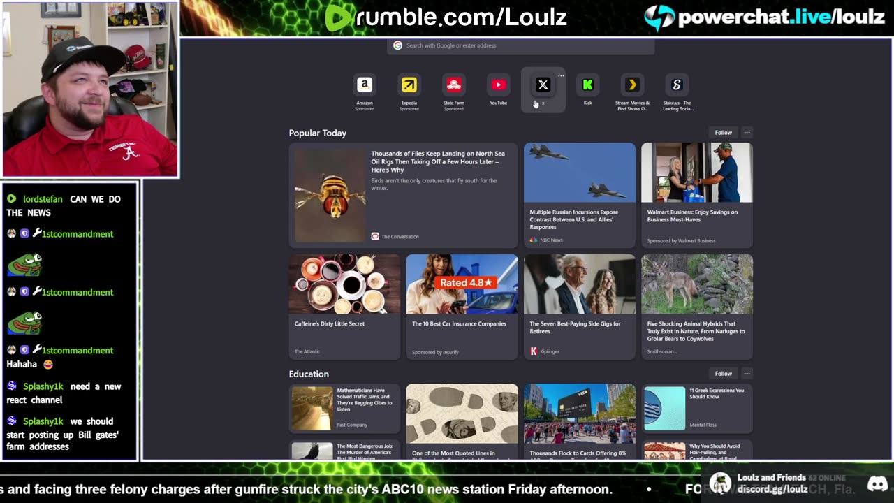Open Mathematicians Solved Traffic Jams article
The width and height of the screenshot is (894, 503).
(x=345, y=408)
